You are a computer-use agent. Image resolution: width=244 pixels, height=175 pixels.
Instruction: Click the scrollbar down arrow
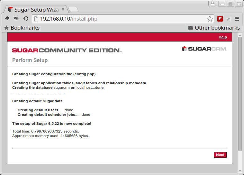pos(240,171)
